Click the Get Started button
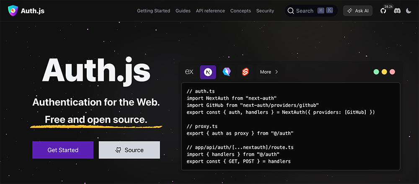Screen dimensions: 419x184 pos(63,150)
